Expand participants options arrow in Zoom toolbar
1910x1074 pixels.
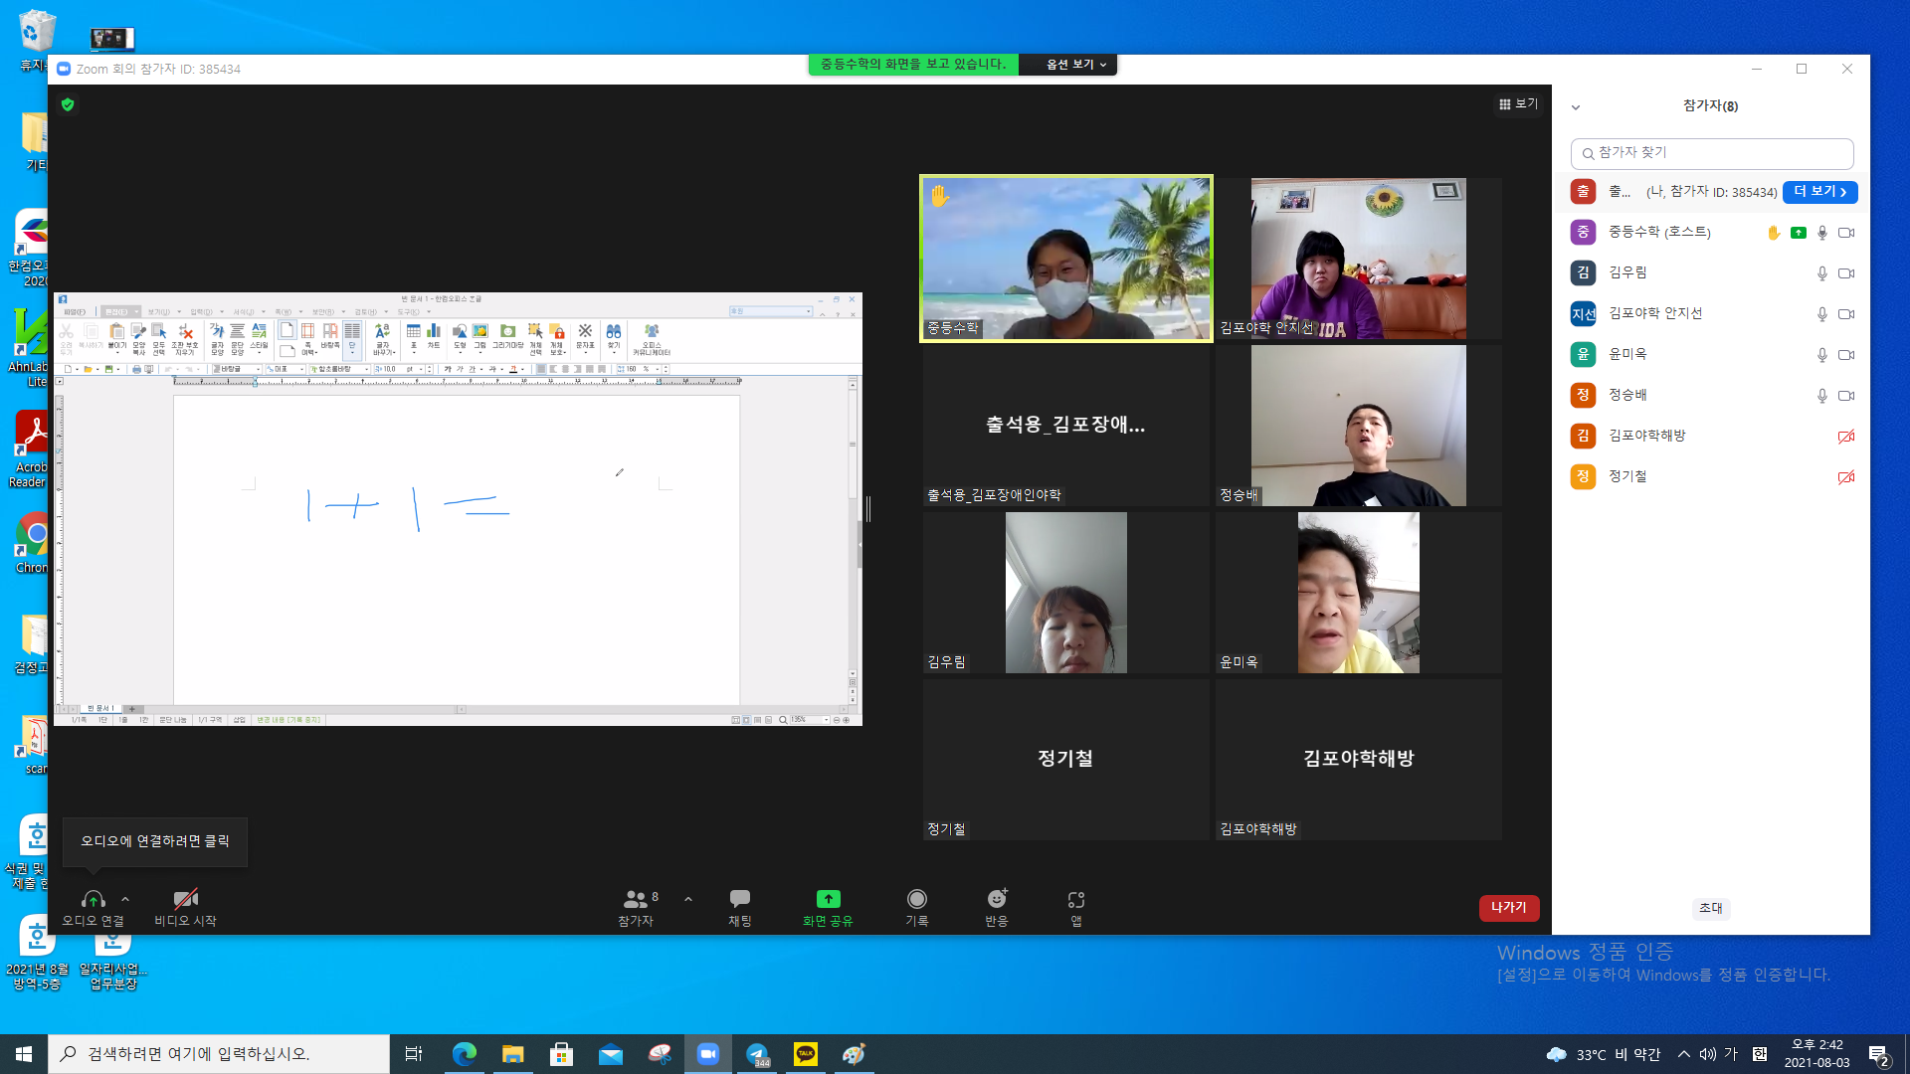(688, 899)
